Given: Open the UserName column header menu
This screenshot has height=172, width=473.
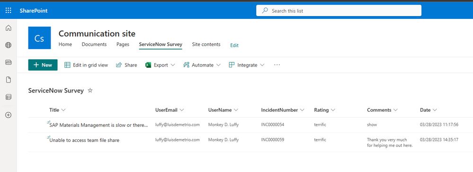Looking at the screenshot, I should [x=223, y=110].
